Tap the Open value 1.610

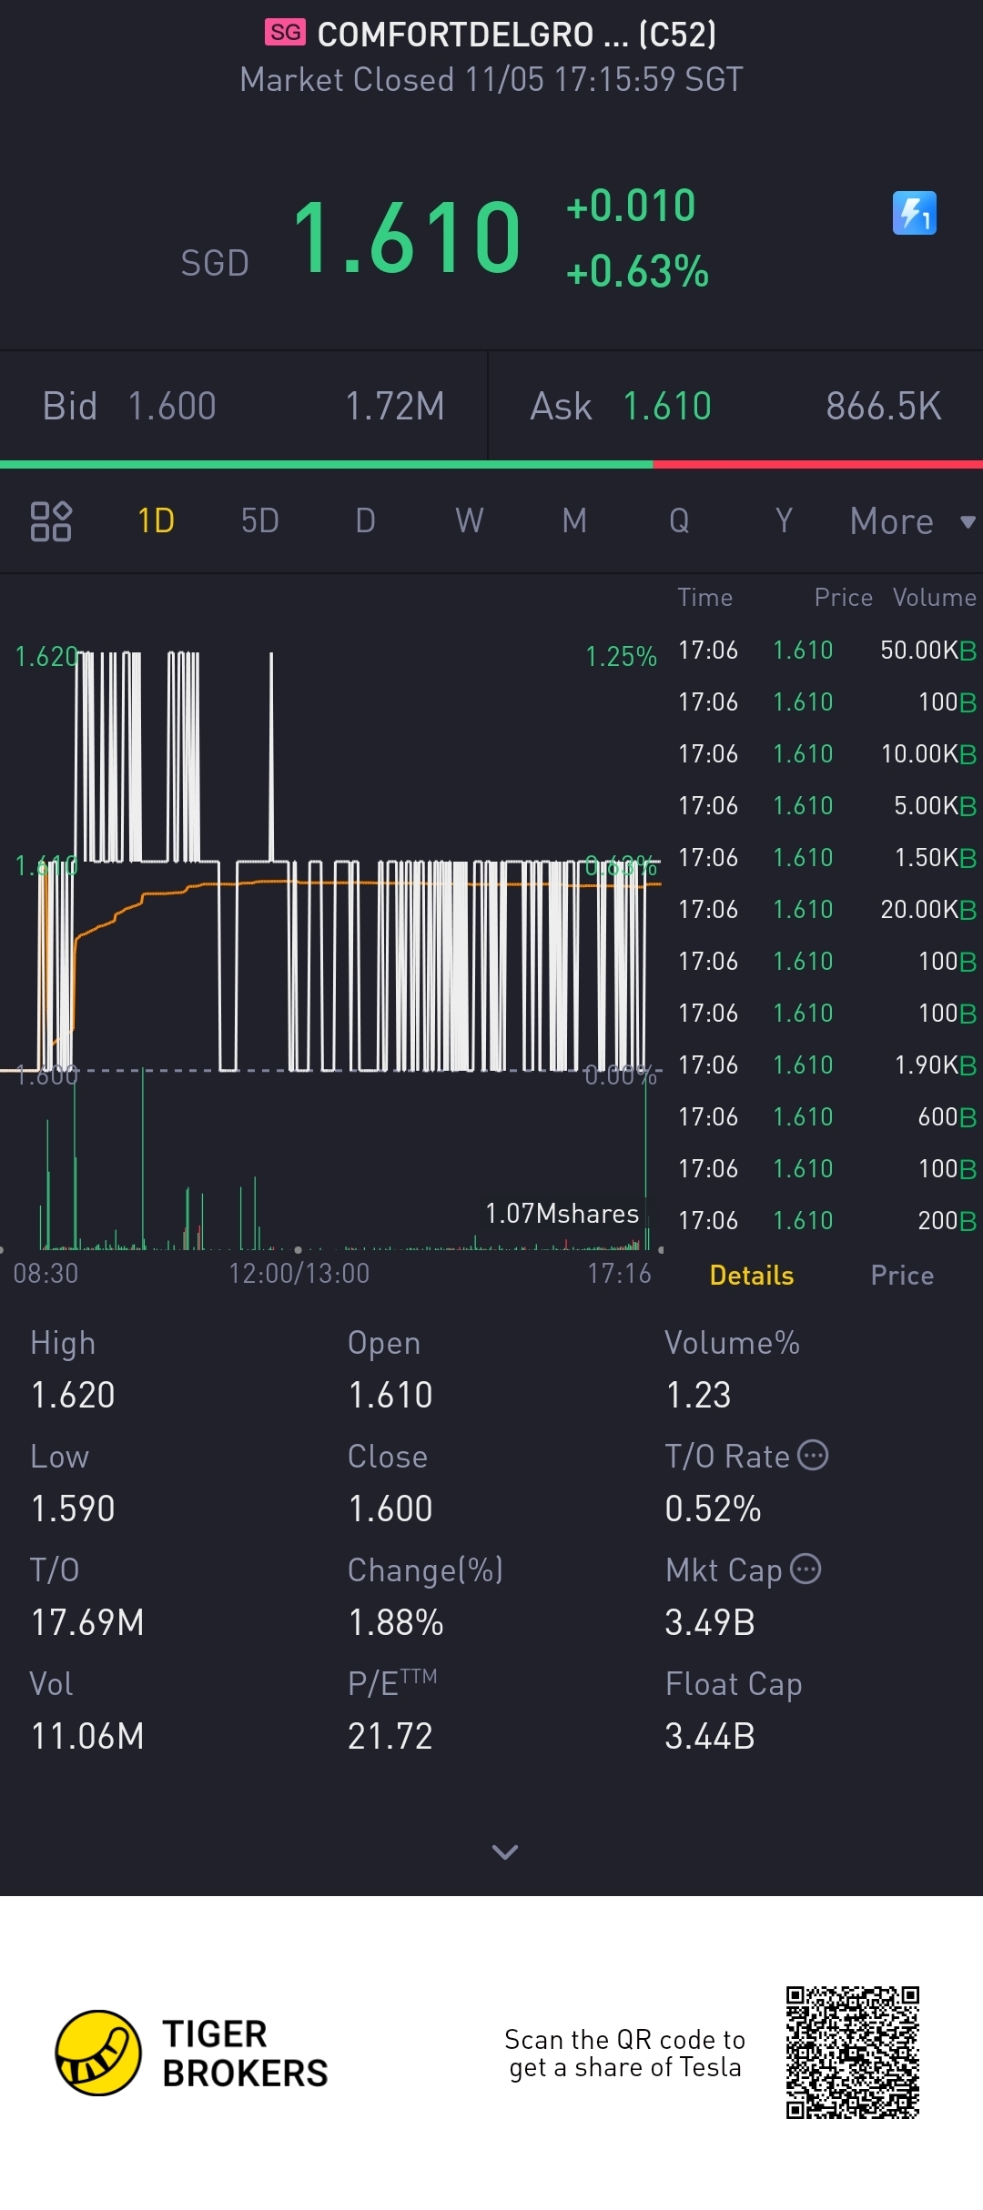(390, 1396)
